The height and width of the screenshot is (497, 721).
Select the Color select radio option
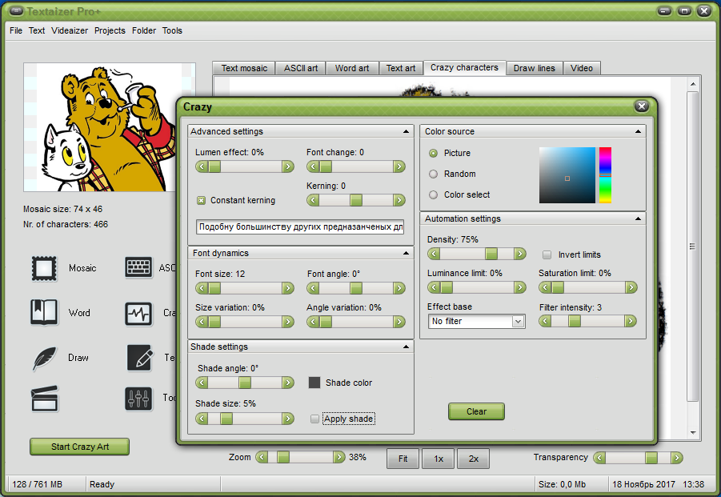(x=433, y=194)
